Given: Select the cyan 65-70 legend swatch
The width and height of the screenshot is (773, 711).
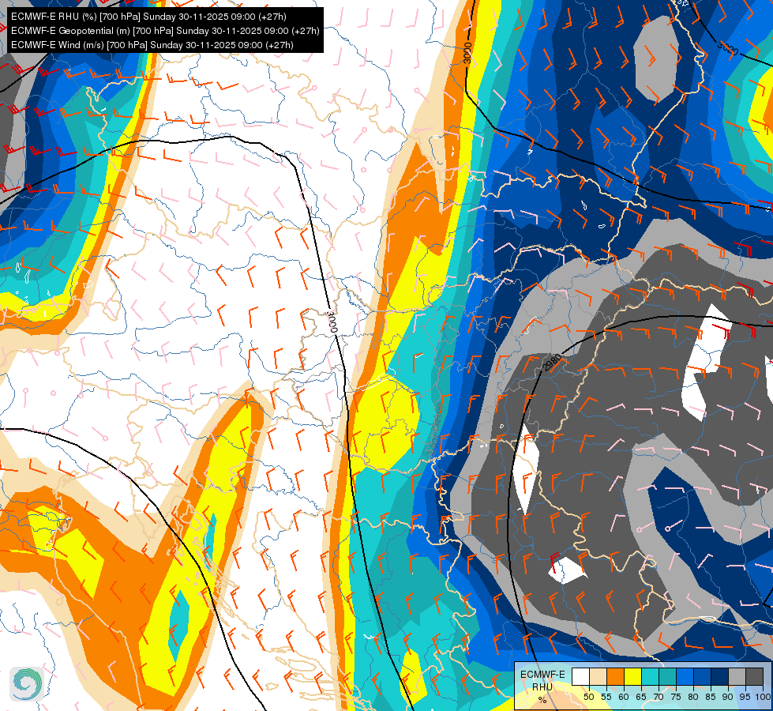Looking at the screenshot, I should pyautogui.click(x=651, y=676).
